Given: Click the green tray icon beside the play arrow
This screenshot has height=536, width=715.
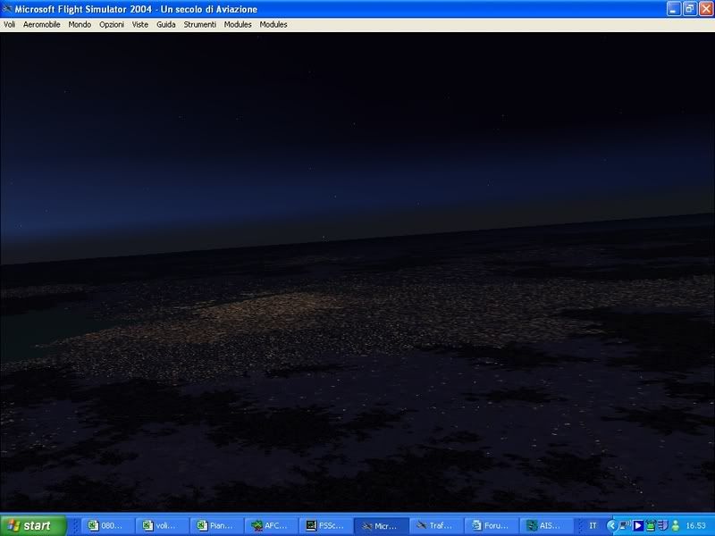Looking at the screenshot, I should point(651,525).
